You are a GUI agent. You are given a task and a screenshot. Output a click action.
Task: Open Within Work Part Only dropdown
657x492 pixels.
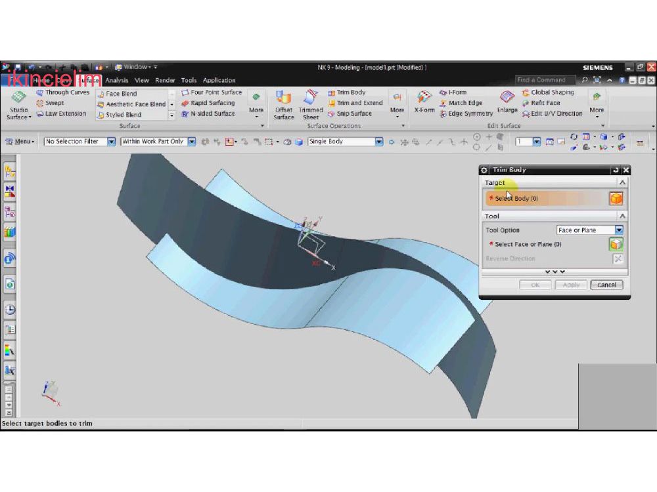click(x=191, y=142)
